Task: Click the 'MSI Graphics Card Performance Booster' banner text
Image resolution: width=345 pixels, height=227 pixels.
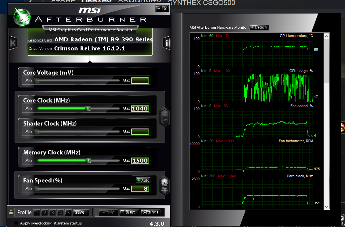Action: coord(91,30)
